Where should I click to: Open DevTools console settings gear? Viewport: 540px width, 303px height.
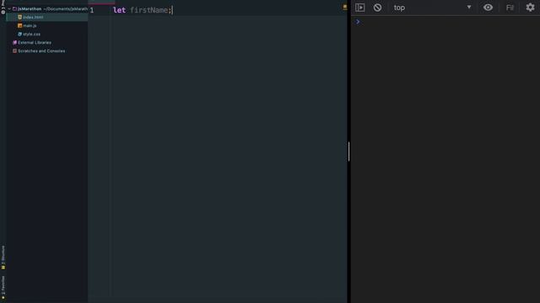(x=530, y=8)
